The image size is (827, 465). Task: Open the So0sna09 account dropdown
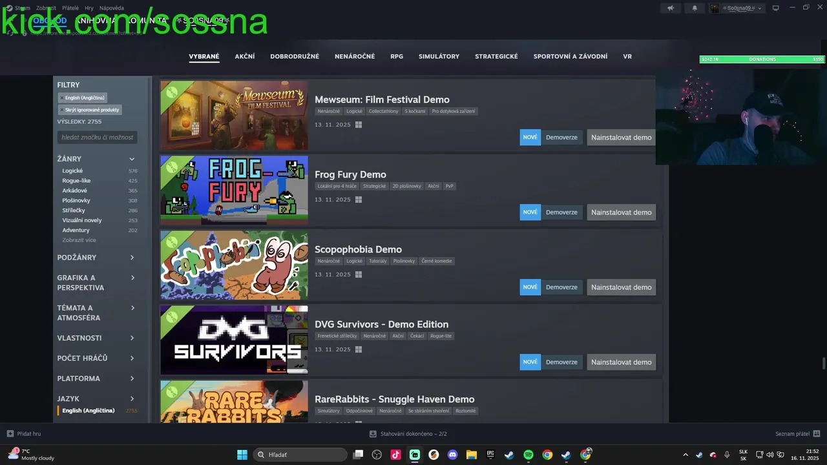pyautogui.click(x=737, y=8)
